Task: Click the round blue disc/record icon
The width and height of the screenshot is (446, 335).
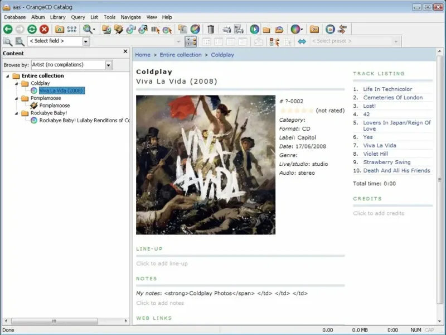Action: (330, 29)
